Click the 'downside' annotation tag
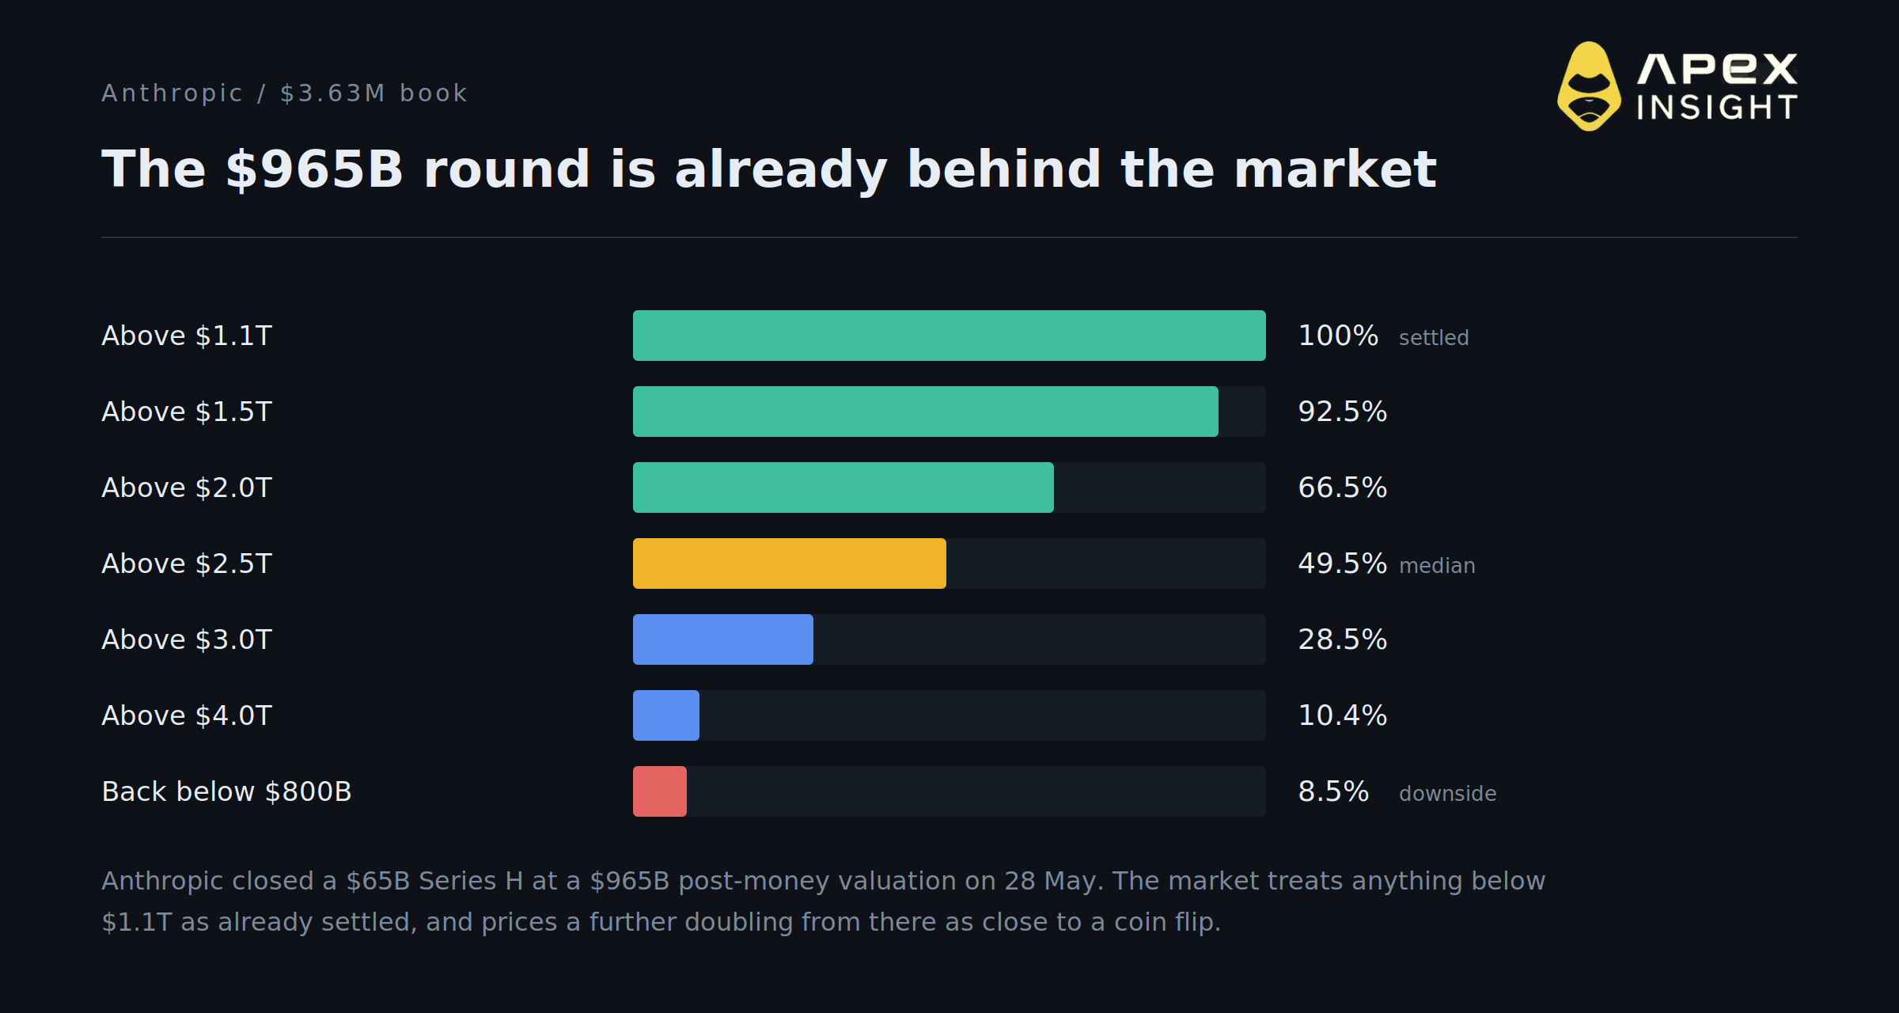Image resolution: width=1899 pixels, height=1013 pixels. point(1447,794)
